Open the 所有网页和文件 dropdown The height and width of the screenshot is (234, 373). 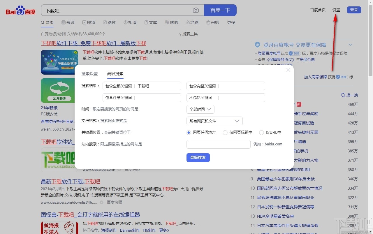214,121
